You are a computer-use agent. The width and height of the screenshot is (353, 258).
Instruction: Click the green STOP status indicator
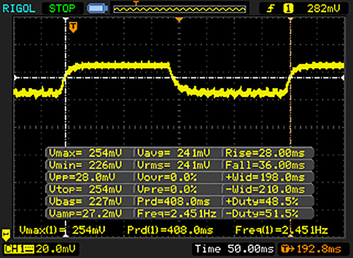(62, 9)
